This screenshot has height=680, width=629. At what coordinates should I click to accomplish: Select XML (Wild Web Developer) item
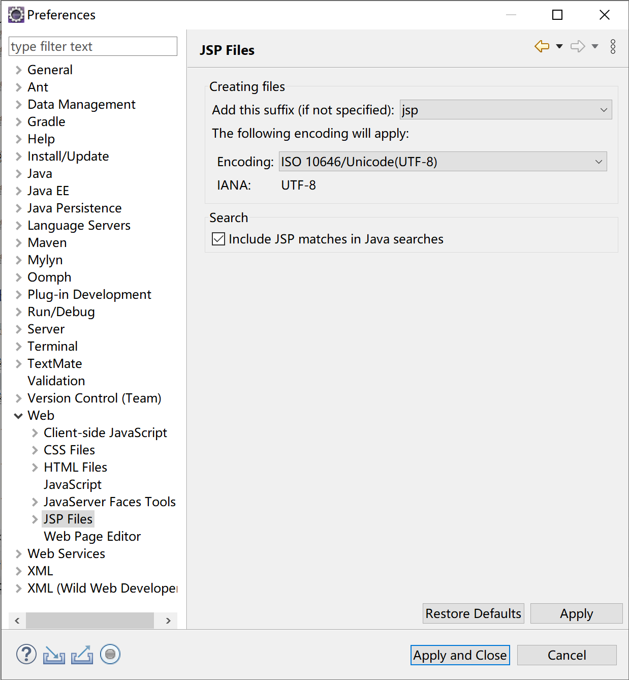(103, 588)
